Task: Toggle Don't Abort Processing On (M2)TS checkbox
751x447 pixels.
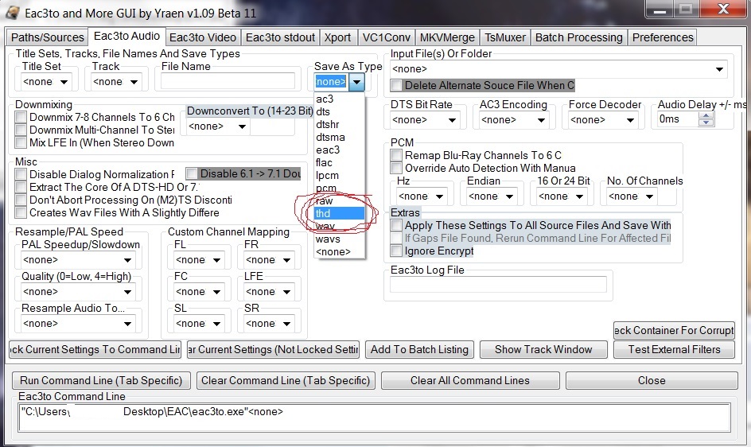Action: coord(21,200)
